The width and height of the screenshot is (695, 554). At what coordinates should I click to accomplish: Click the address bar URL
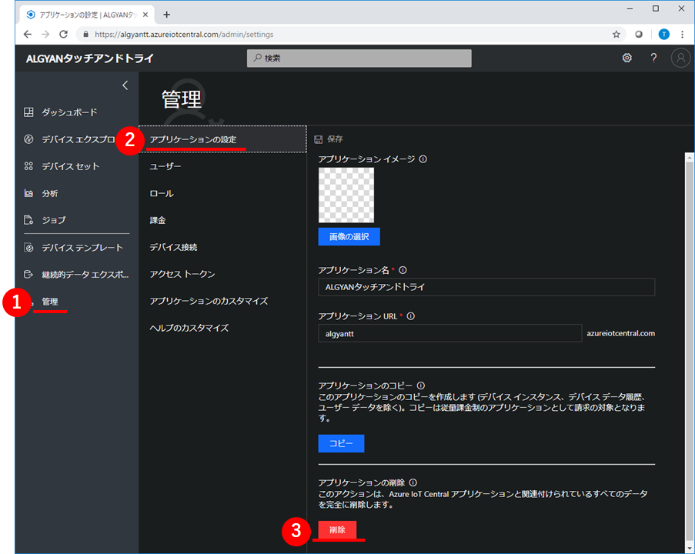[x=184, y=34]
